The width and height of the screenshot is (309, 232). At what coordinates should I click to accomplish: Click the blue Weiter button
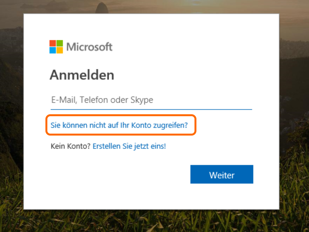[222, 174]
